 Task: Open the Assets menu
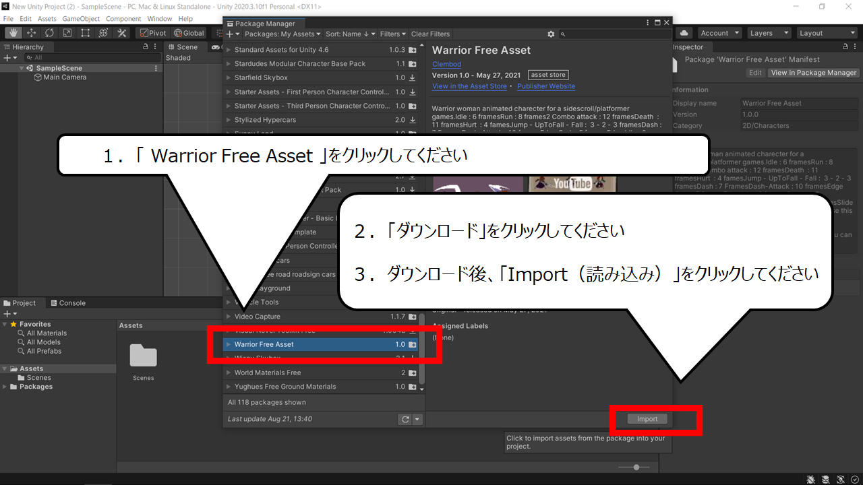tap(47, 19)
